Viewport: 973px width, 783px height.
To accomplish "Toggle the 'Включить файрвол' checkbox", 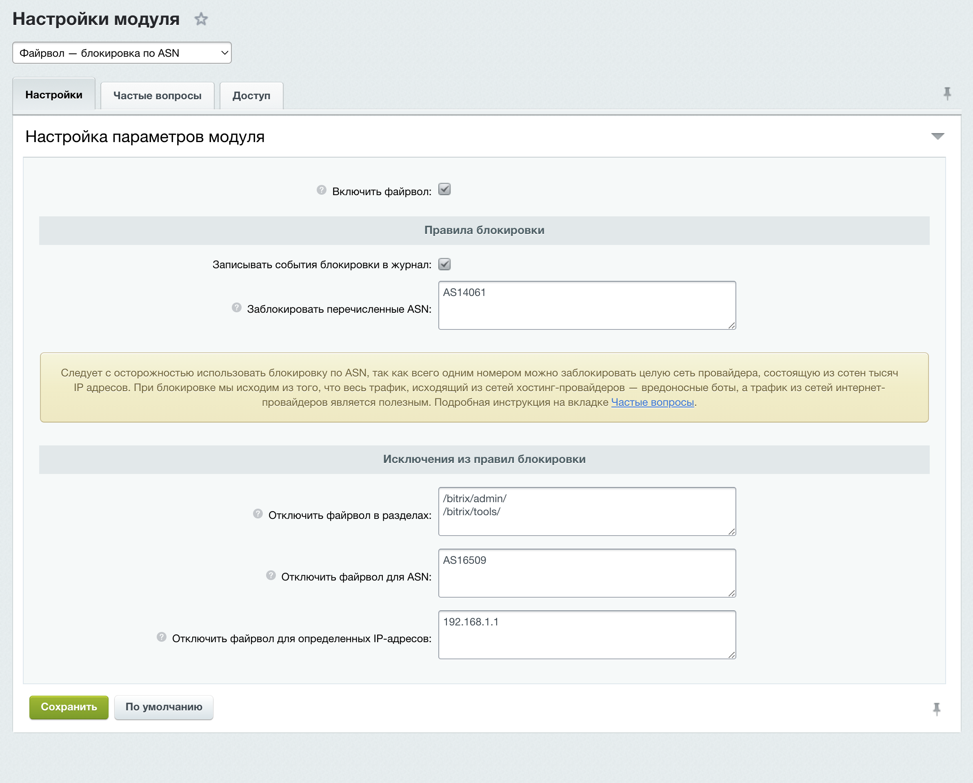I will click(444, 189).
